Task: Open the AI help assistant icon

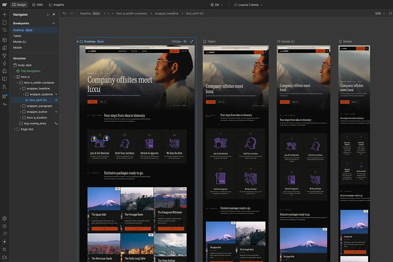Action: [4, 234]
